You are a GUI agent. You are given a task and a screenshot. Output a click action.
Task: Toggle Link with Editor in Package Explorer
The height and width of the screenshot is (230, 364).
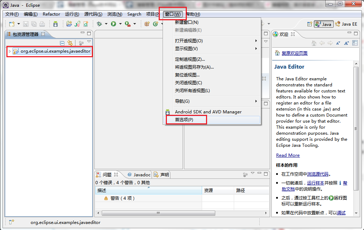pyautogui.click(x=70, y=43)
